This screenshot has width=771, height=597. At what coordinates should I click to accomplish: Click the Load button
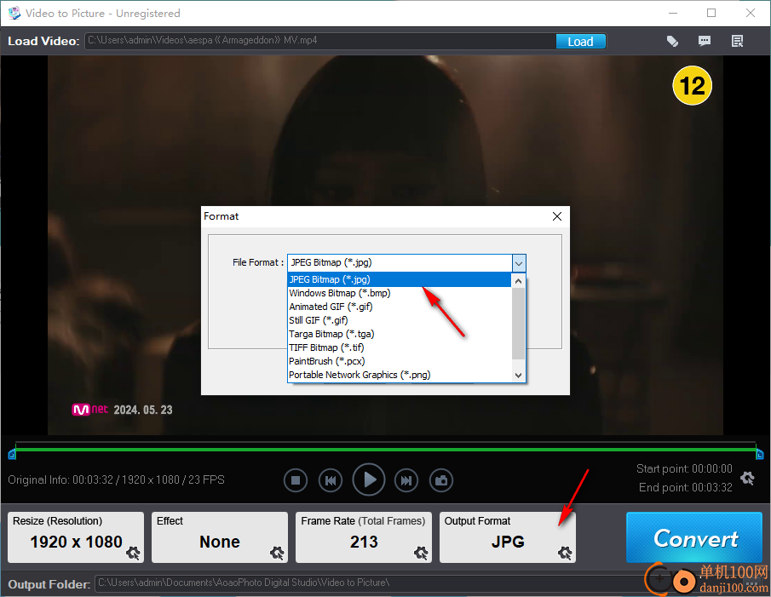[581, 42]
